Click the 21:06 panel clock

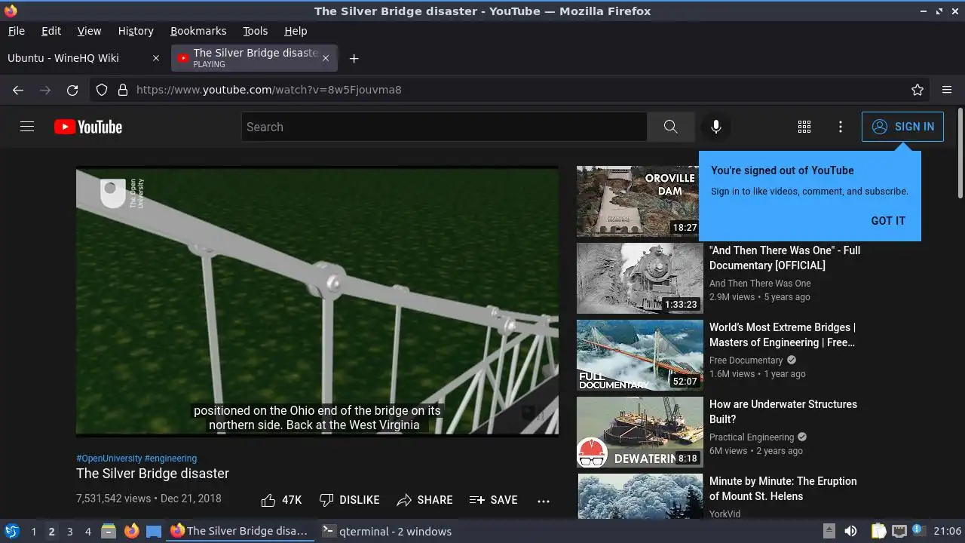(x=948, y=531)
